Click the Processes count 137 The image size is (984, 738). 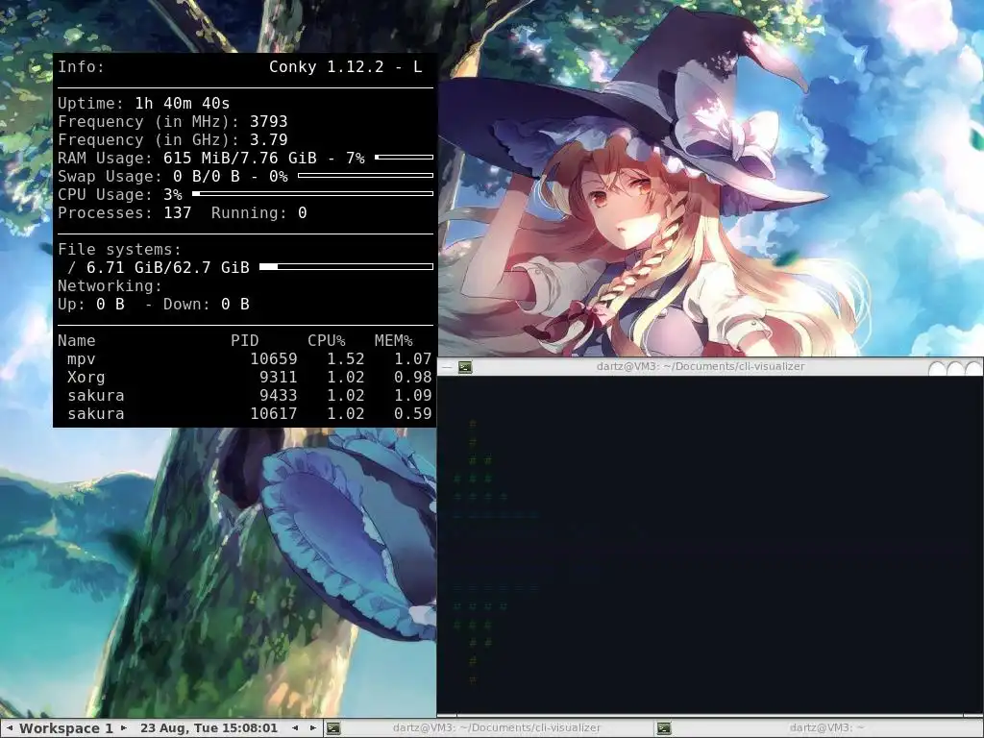[178, 213]
